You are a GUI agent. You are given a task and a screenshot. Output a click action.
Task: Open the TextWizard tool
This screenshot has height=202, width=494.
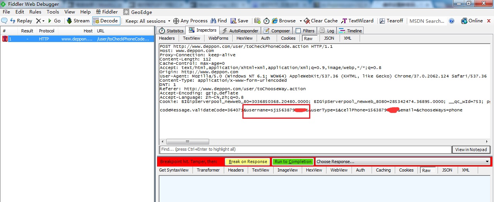click(357, 21)
